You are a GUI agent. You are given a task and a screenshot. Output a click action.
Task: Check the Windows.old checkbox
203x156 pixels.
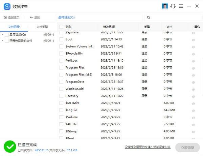coord(61,89)
